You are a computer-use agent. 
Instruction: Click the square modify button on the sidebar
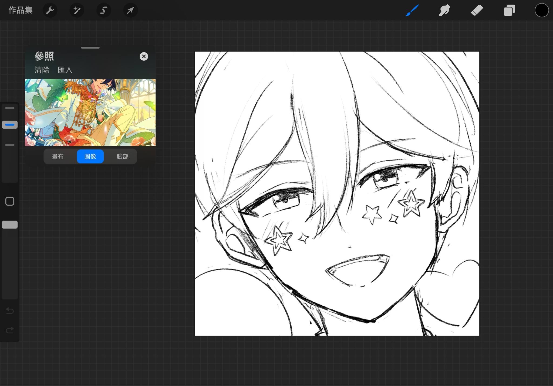click(x=10, y=201)
